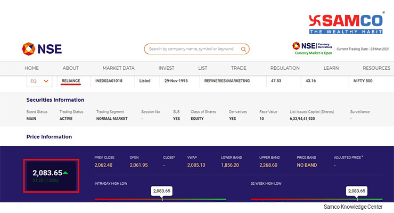Click the NSE Currency Derivatives logo

[313, 46]
